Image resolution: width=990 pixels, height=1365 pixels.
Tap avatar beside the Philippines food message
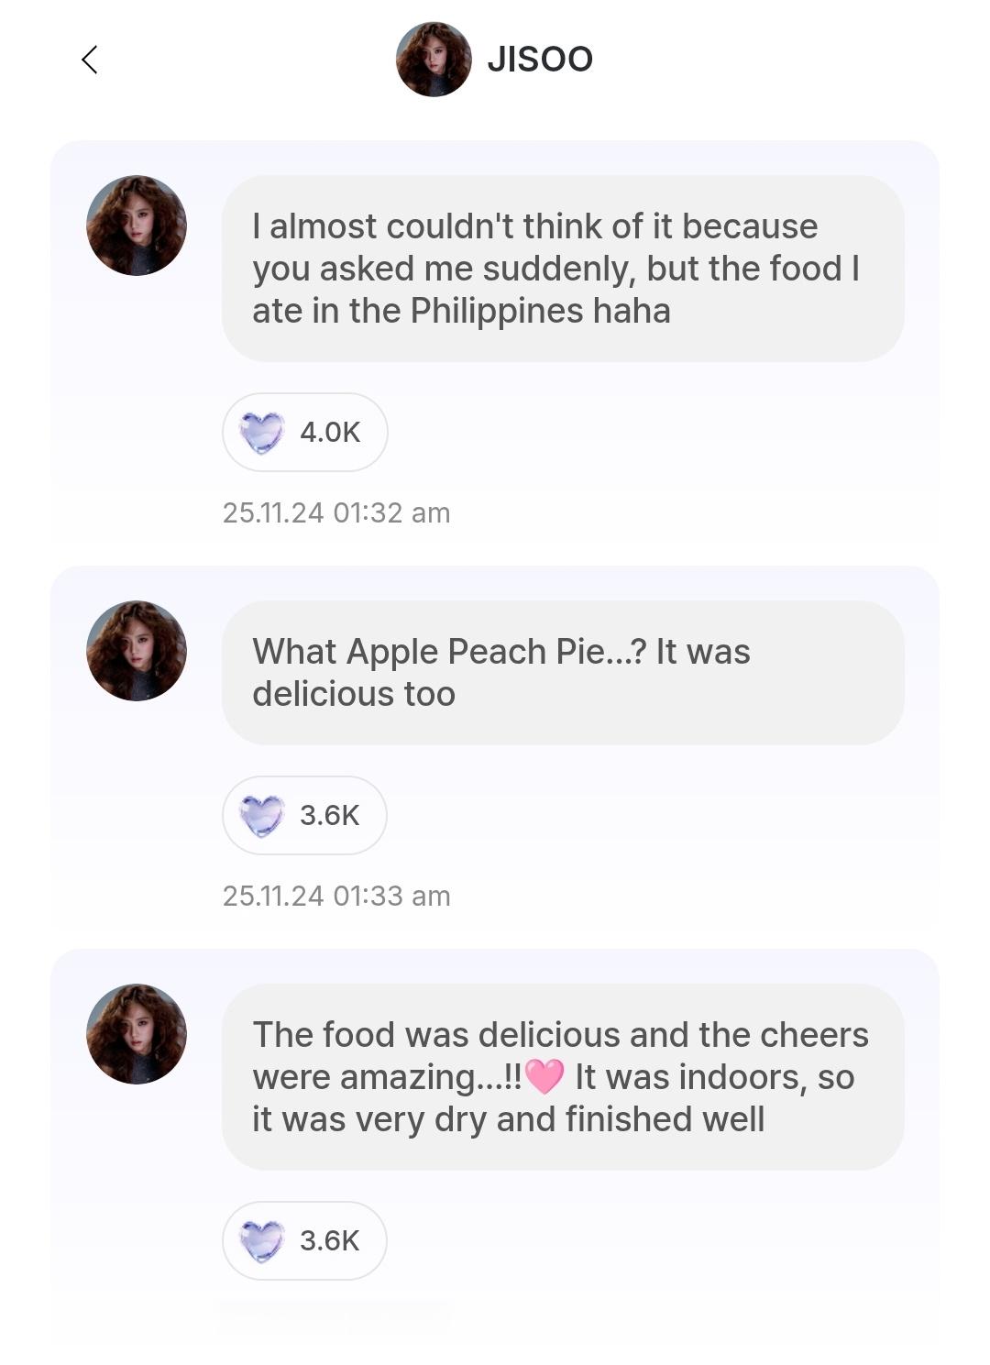(137, 226)
